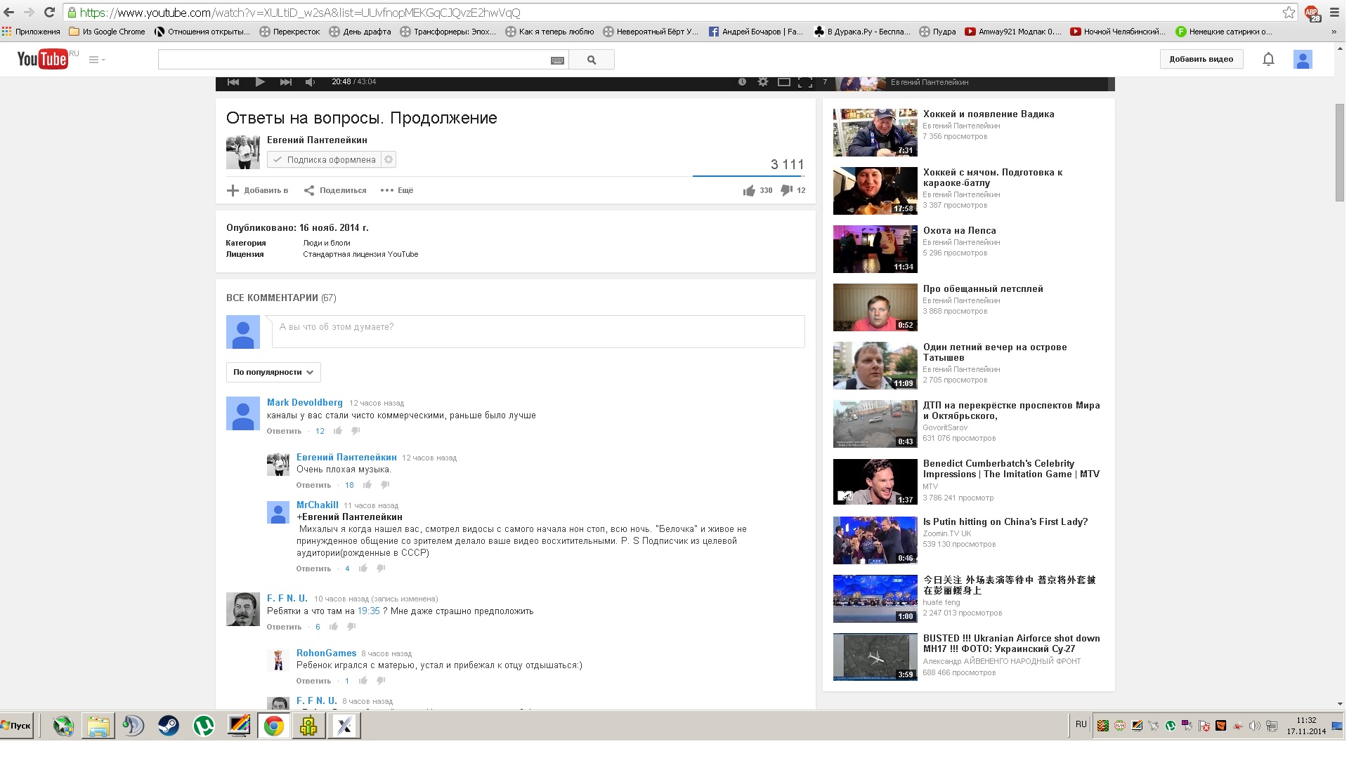Like the video with thumbs up
1349x758 pixels.
749,190
